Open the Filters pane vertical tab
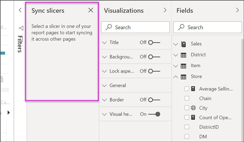 pos(20,44)
